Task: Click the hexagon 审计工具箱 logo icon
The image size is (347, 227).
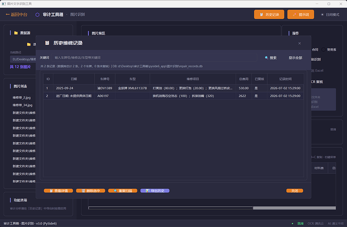Action: [x=37, y=15]
